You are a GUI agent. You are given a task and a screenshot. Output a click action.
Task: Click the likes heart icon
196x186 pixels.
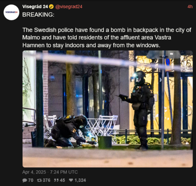point(71,180)
